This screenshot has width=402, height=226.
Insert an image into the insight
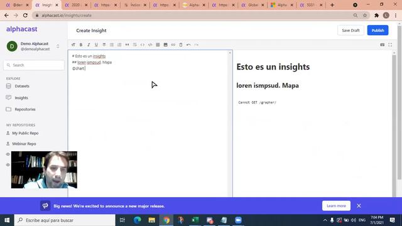point(166,45)
